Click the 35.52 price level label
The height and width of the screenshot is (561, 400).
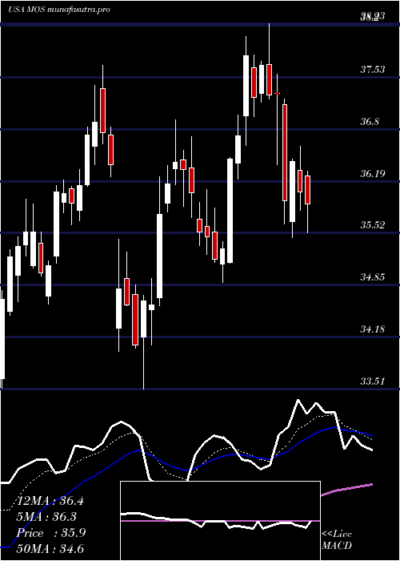tap(373, 225)
